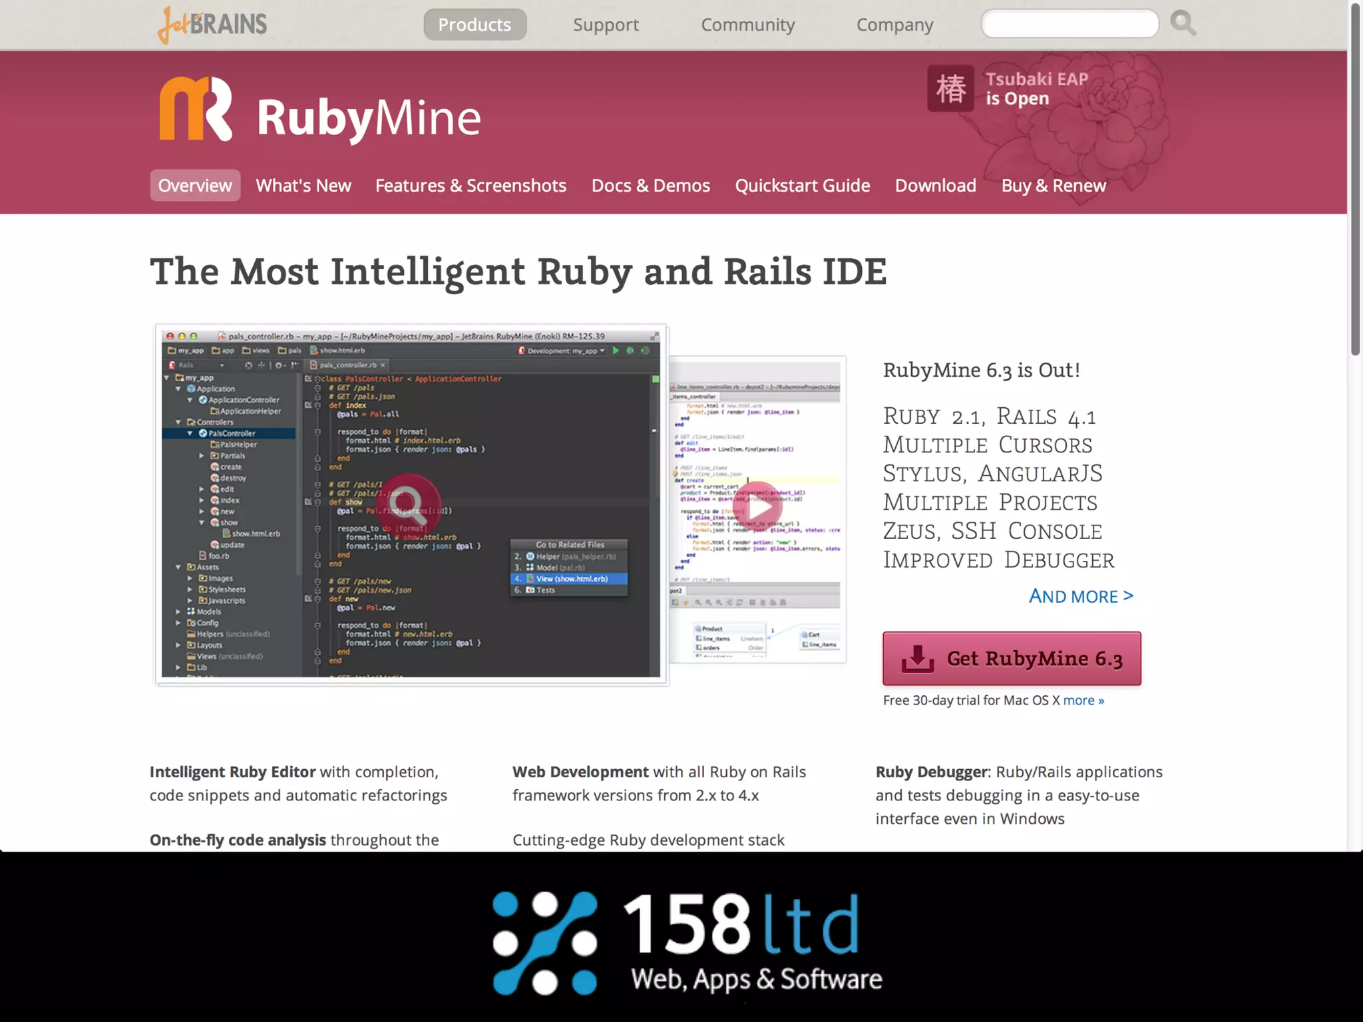Click the RubyMine 6.3 is Out! heading
The height and width of the screenshot is (1022, 1363).
tap(982, 370)
